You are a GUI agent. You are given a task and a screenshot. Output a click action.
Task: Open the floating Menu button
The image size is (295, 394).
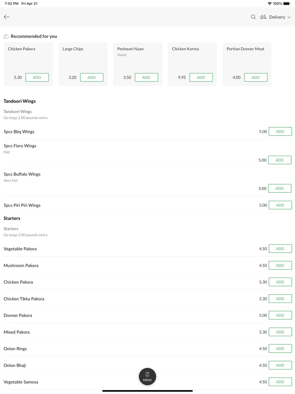(147, 376)
